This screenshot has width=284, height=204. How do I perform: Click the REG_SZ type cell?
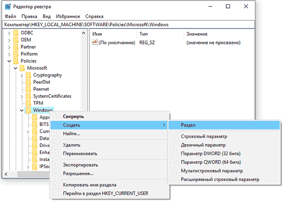pyautogui.click(x=147, y=42)
